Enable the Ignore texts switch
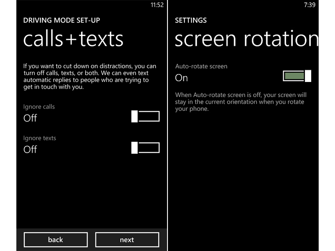This screenshot has width=335, height=251. pyautogui.click(x=145, y=148)
